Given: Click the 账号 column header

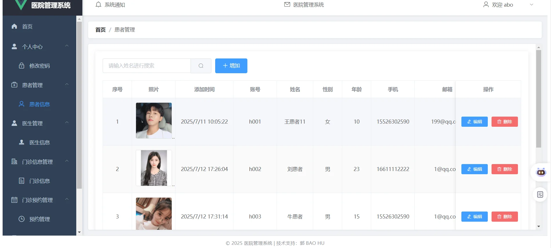Looking at the screenshot, I should point(255,89).
